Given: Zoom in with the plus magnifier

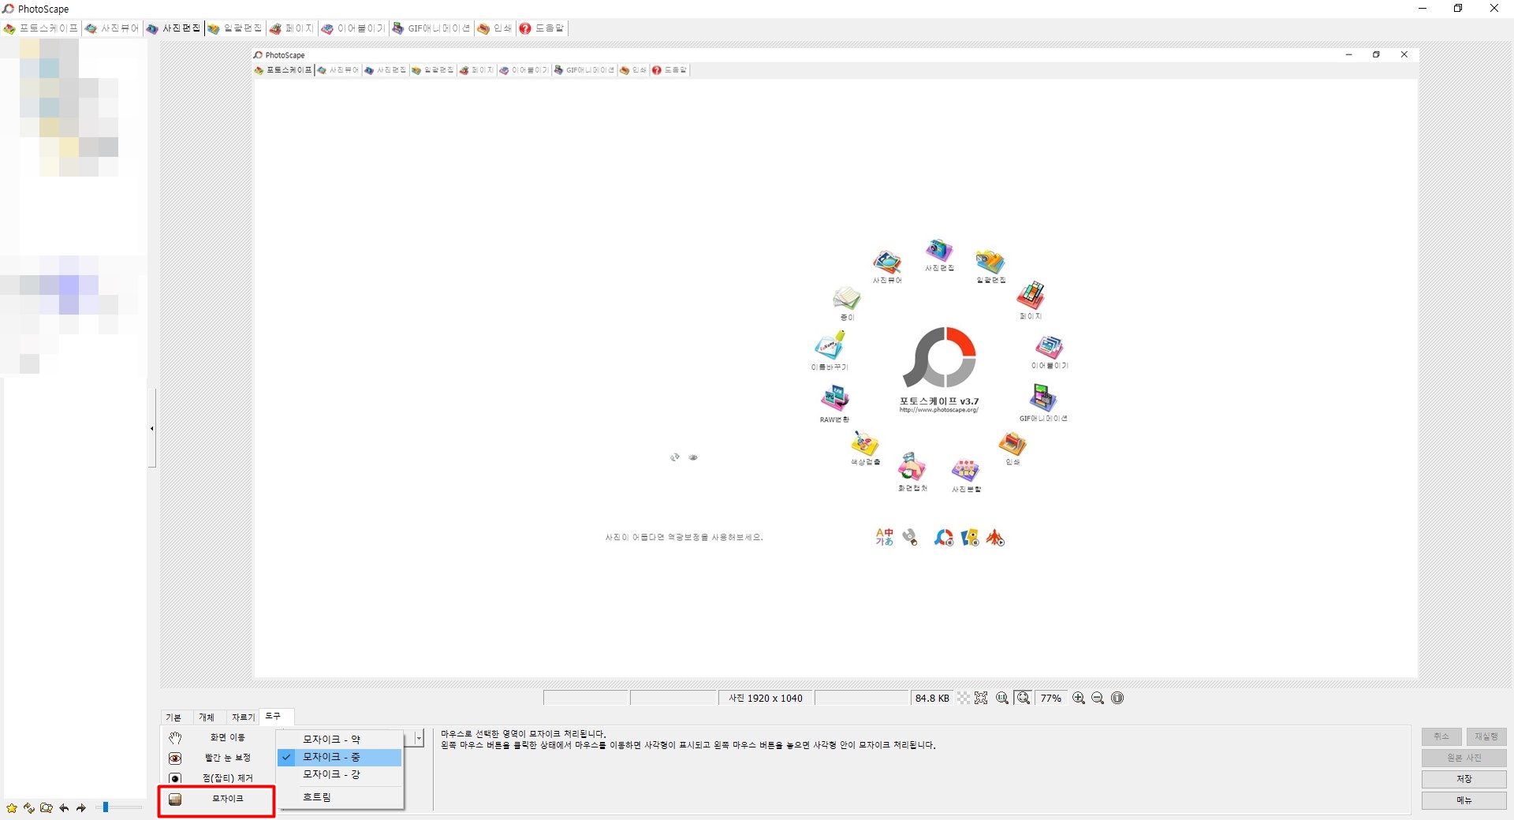Looking at the screenshot, I should 1079,698.
